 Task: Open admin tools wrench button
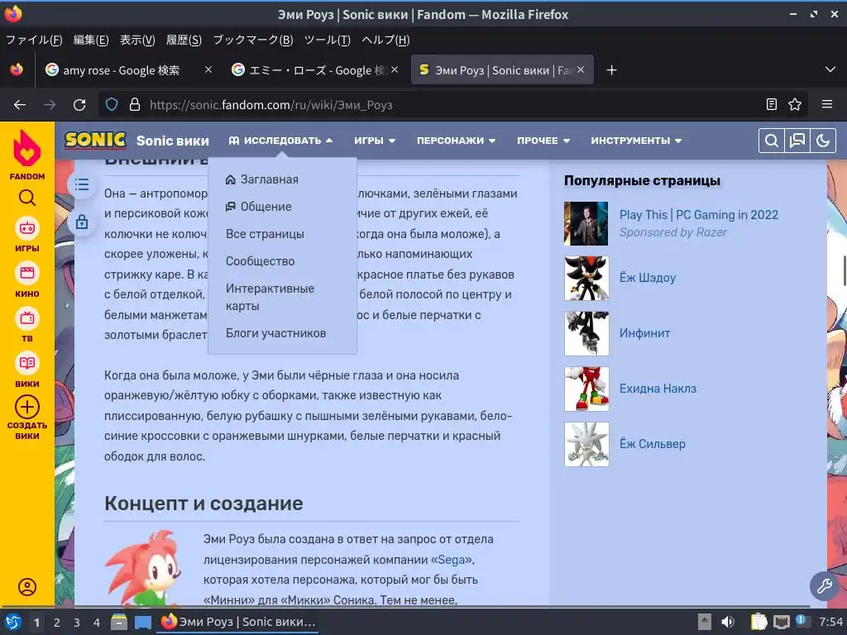point(825,586)
